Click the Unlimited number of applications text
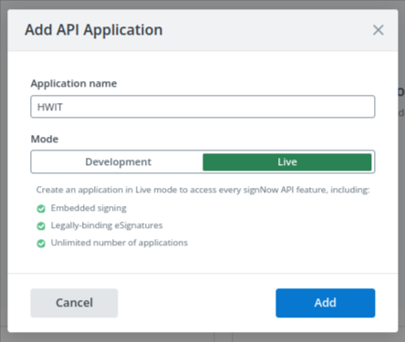The image size is (405, 342). 119,243
